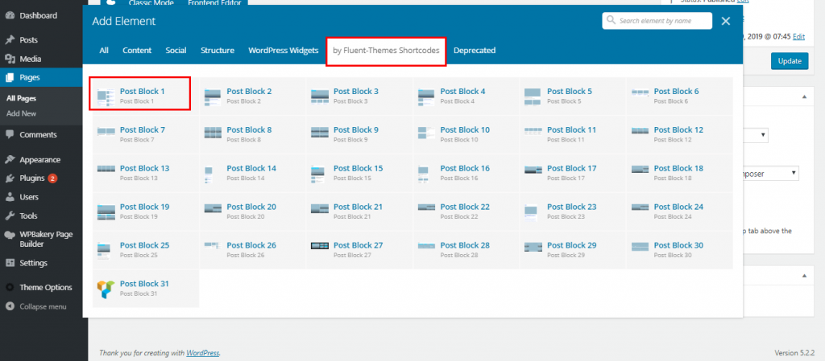The width and height of the screenshot is (825, 361).
Task: Select the Post Block 8 grid icon
Action: coord(213,133)
